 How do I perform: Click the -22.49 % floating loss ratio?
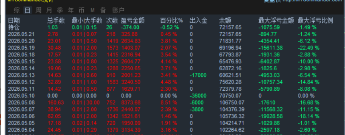pyautogui.click(x=309, y=48)
